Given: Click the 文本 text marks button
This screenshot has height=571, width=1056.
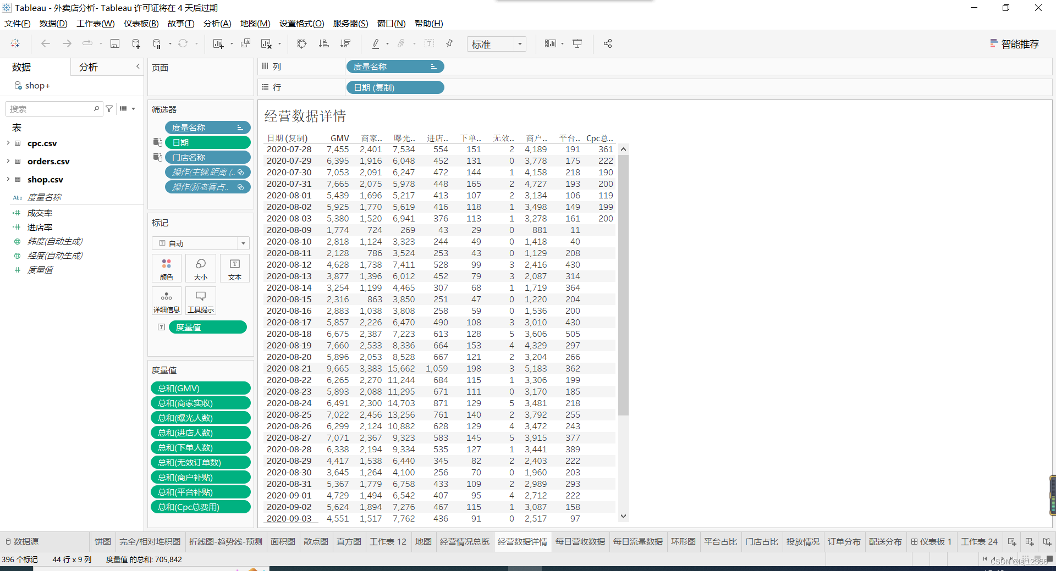Looking at the screenshot, I should coord(235,269).
